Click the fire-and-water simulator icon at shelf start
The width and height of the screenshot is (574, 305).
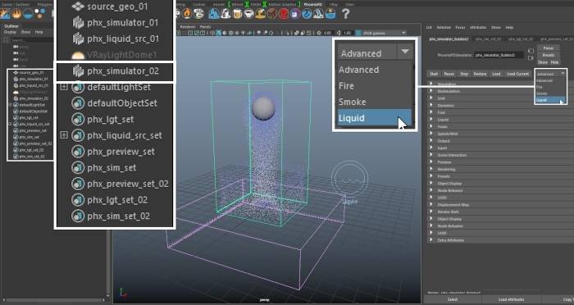click(x=5, y=14)
